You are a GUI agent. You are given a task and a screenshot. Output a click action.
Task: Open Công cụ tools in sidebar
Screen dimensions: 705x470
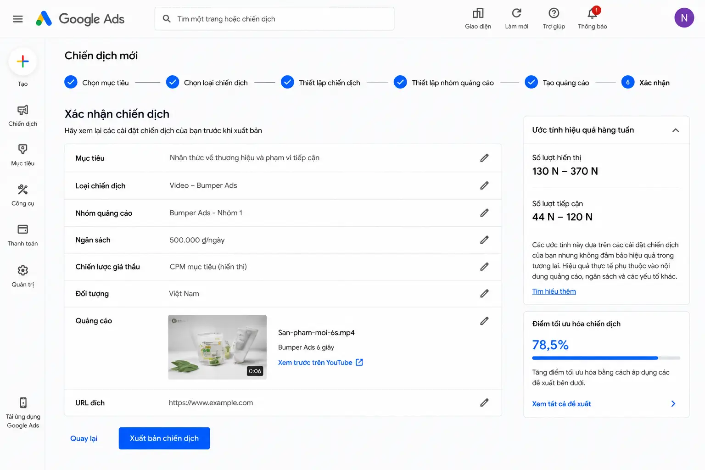pos(23,195)
